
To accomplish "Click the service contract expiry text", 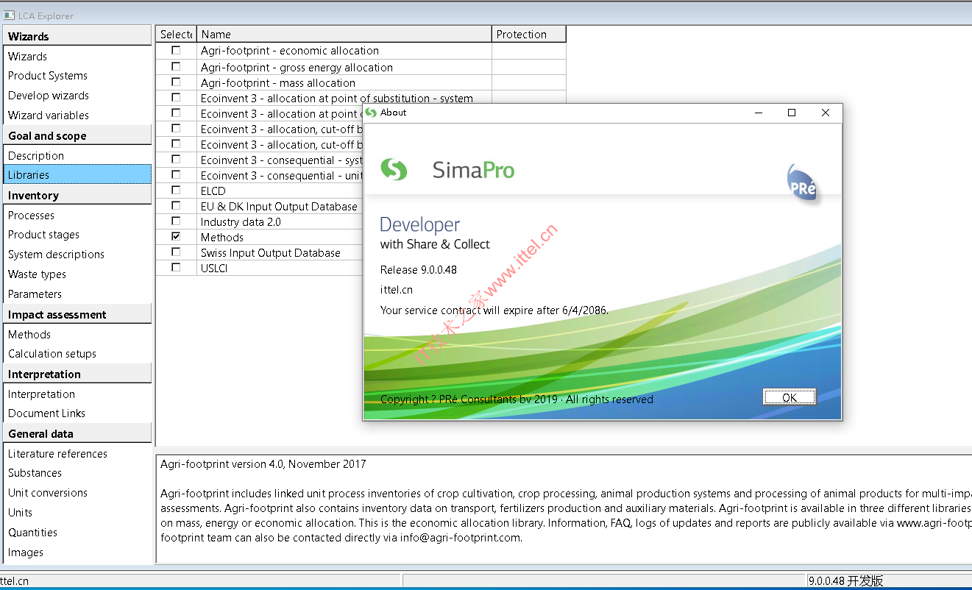I will click(x=494, y=310).
